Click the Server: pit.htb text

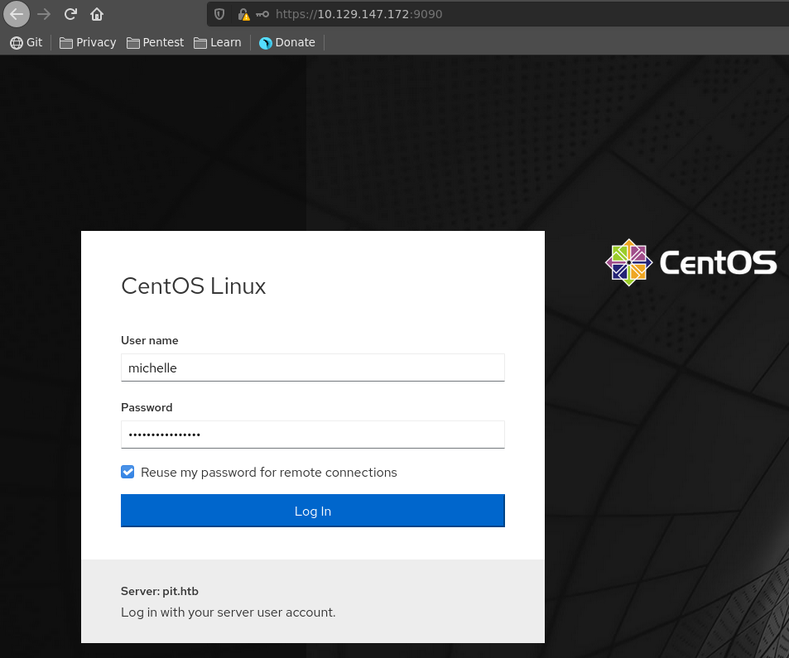click(160, 591)
